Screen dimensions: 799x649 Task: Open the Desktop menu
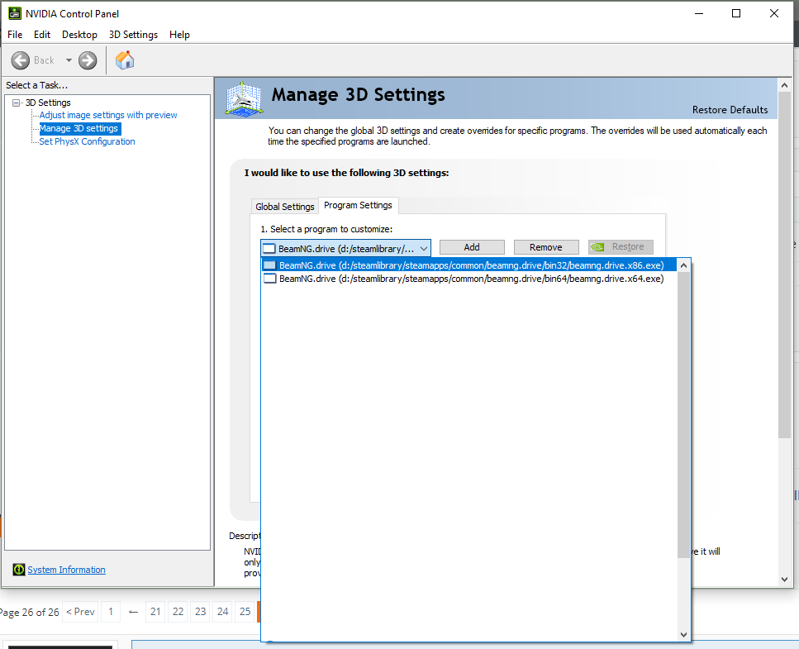pyautogui.click(x=79, y=34)
